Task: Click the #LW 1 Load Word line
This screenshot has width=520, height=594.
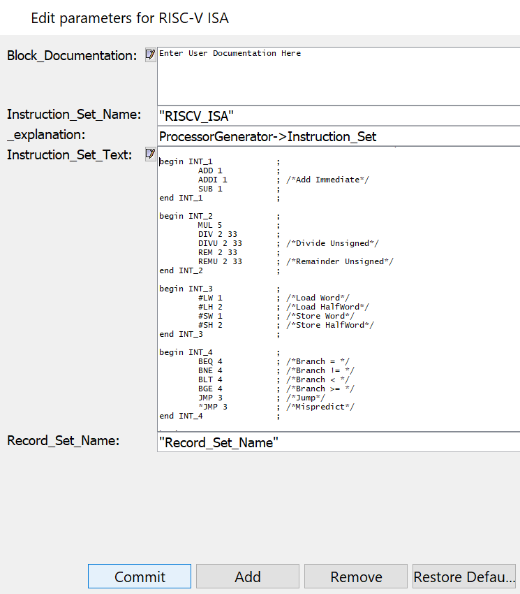Action: coord(209,298)
